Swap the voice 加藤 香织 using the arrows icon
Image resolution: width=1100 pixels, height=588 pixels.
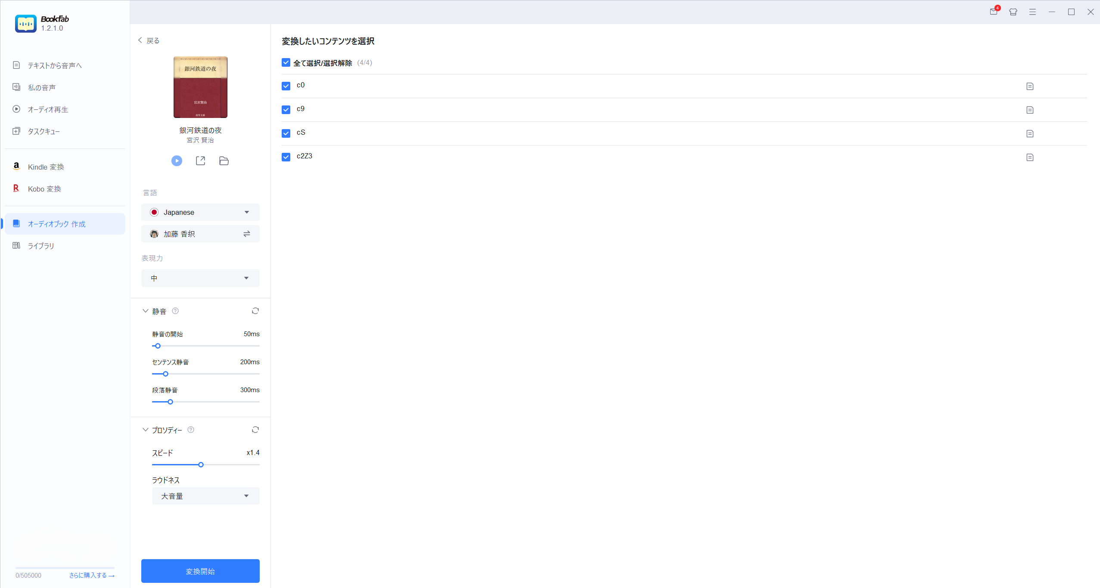point(246,234)
